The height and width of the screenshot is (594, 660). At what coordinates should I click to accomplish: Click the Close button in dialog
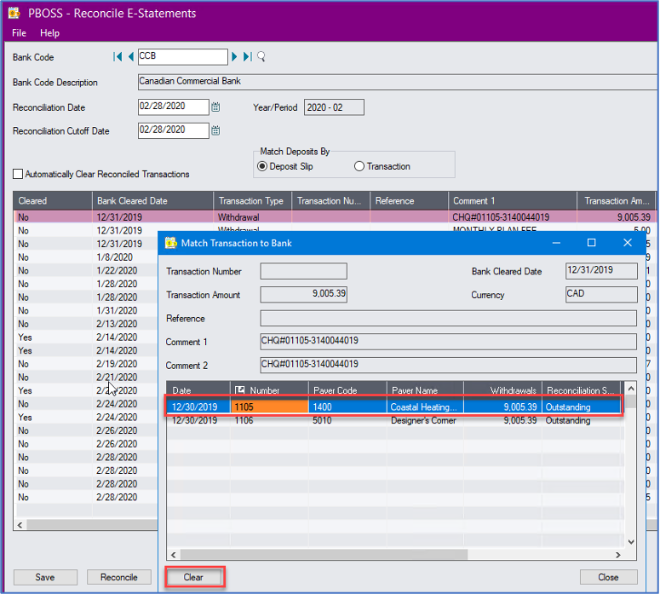coord(608,577)
